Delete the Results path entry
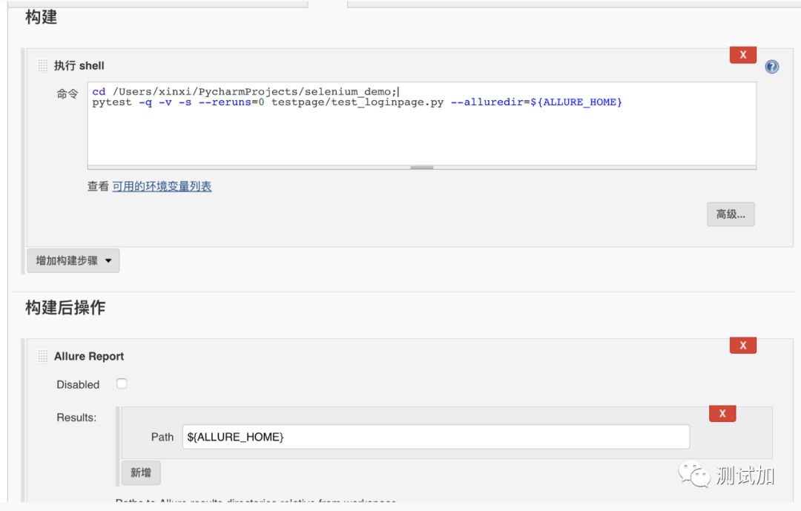This screenshot has width=801, height=511. click(x=722, y=413)
